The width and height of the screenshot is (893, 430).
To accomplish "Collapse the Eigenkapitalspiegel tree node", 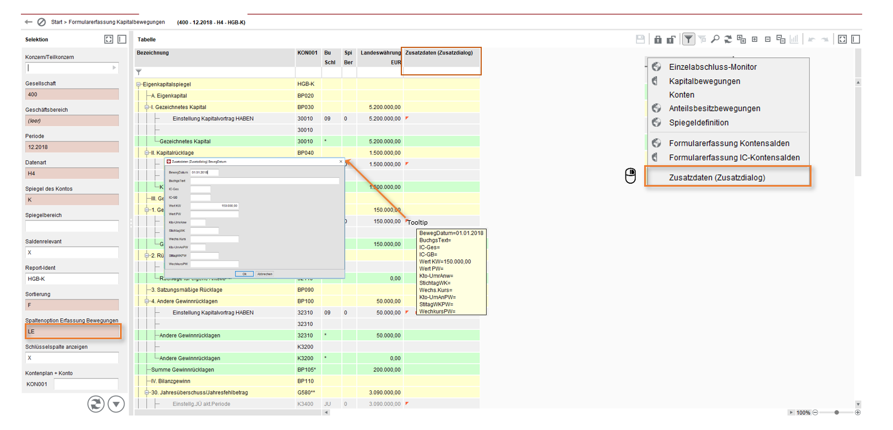I will tap(139, 84).
